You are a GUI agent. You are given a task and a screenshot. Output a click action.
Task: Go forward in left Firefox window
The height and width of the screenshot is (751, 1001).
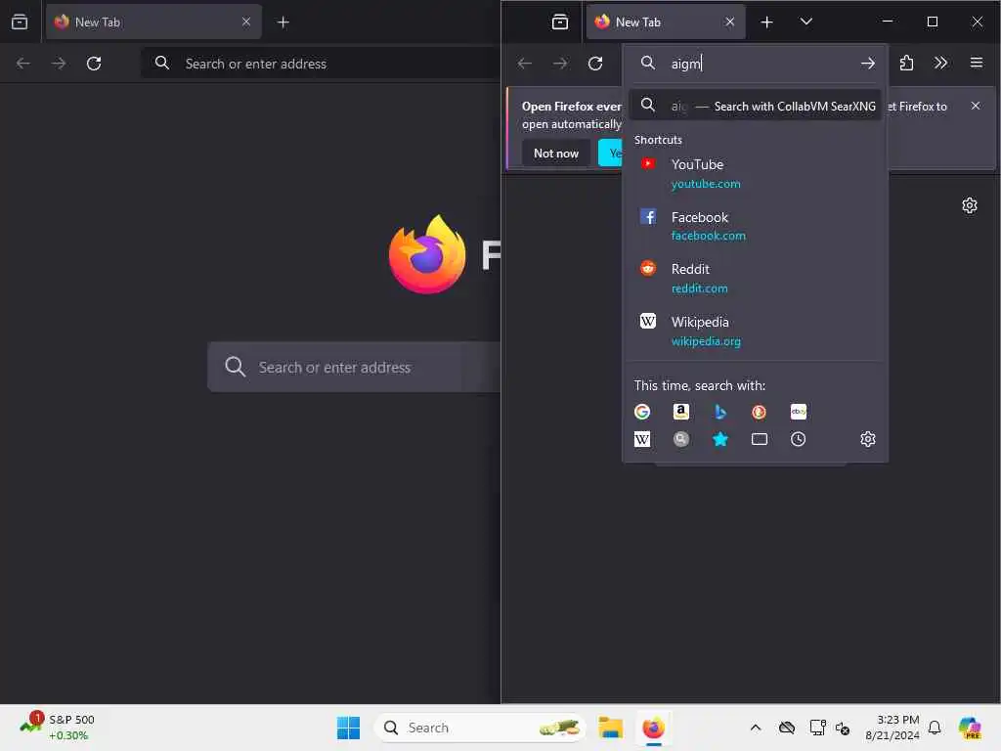point(59,64)
